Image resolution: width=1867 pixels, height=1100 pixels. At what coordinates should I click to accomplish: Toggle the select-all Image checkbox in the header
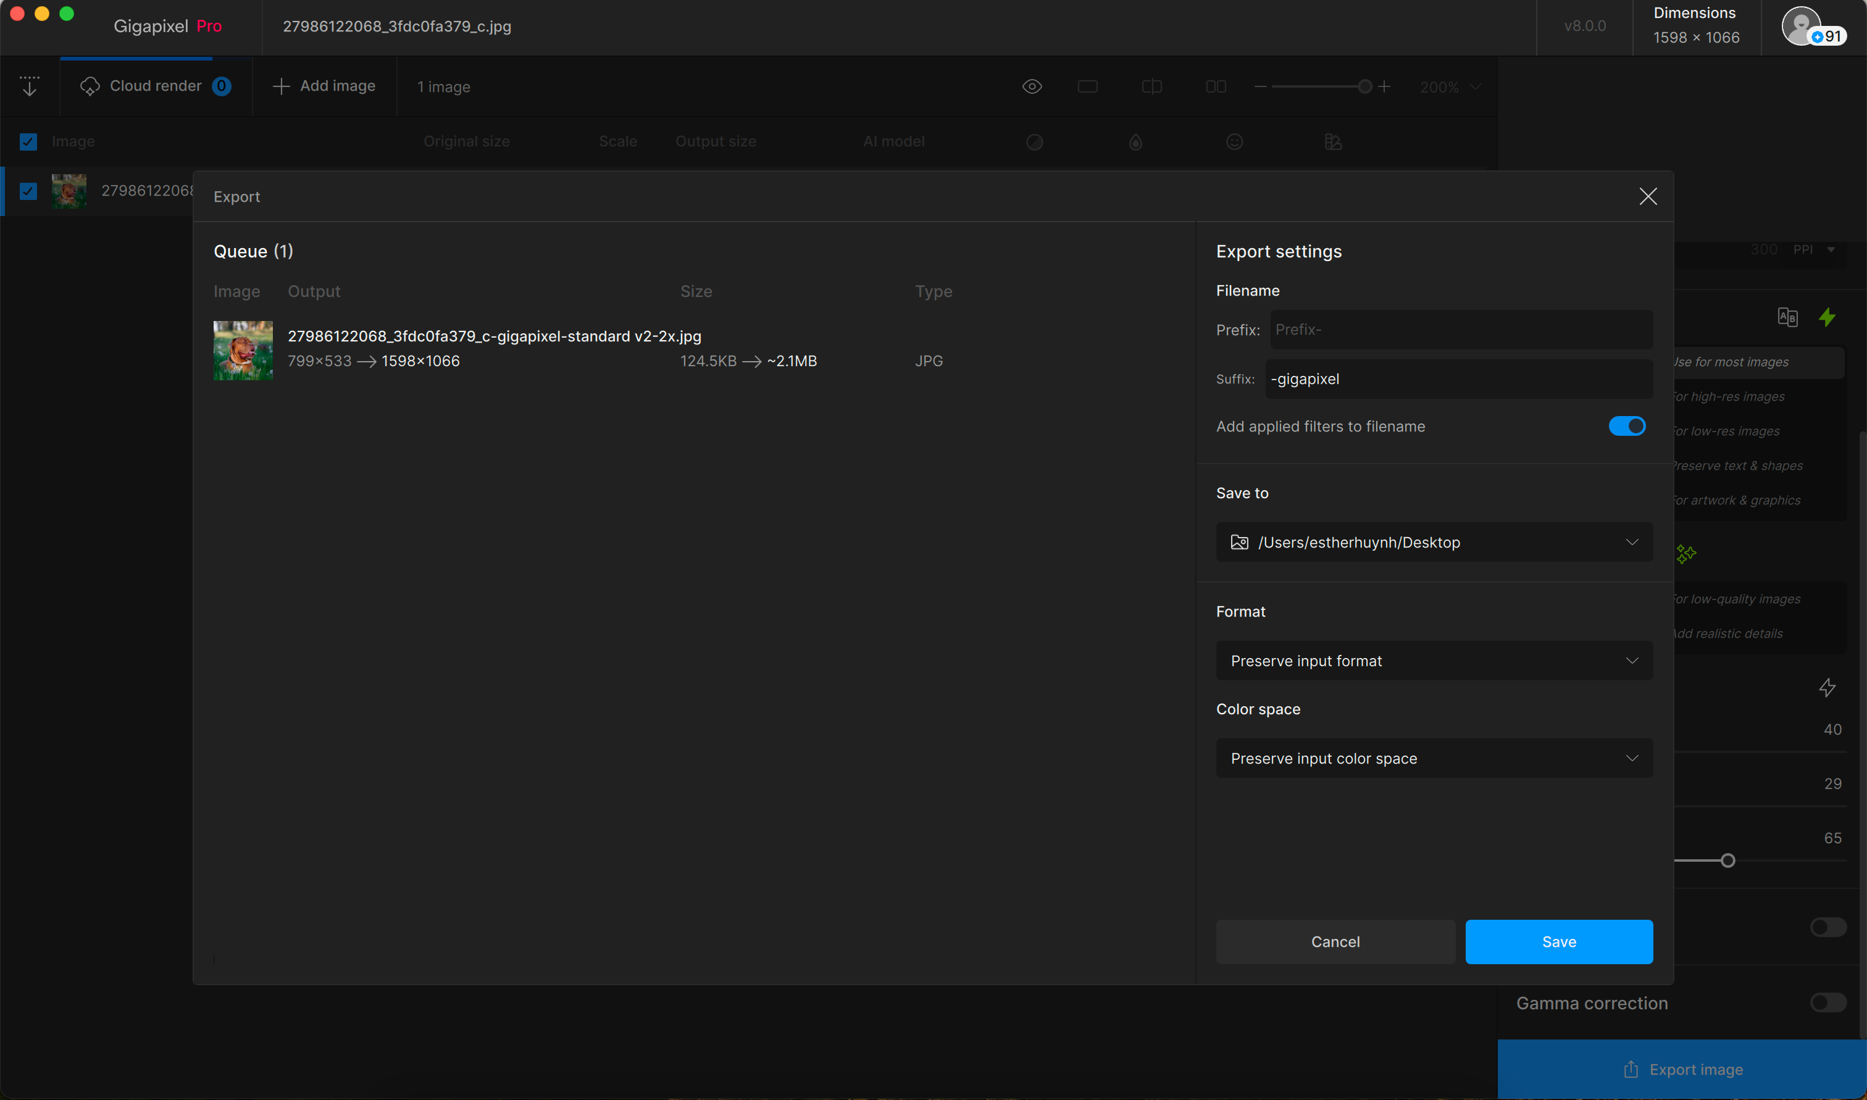click(x=28, y=141)
